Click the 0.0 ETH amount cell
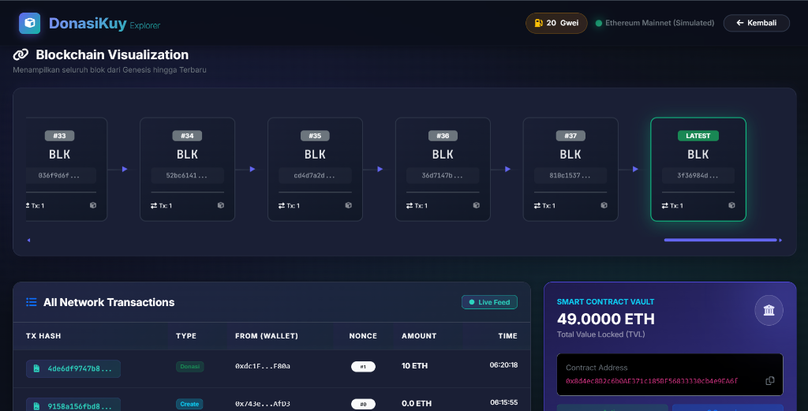The height and width of the screenshot is (411, 808). (x=417, y=403)
